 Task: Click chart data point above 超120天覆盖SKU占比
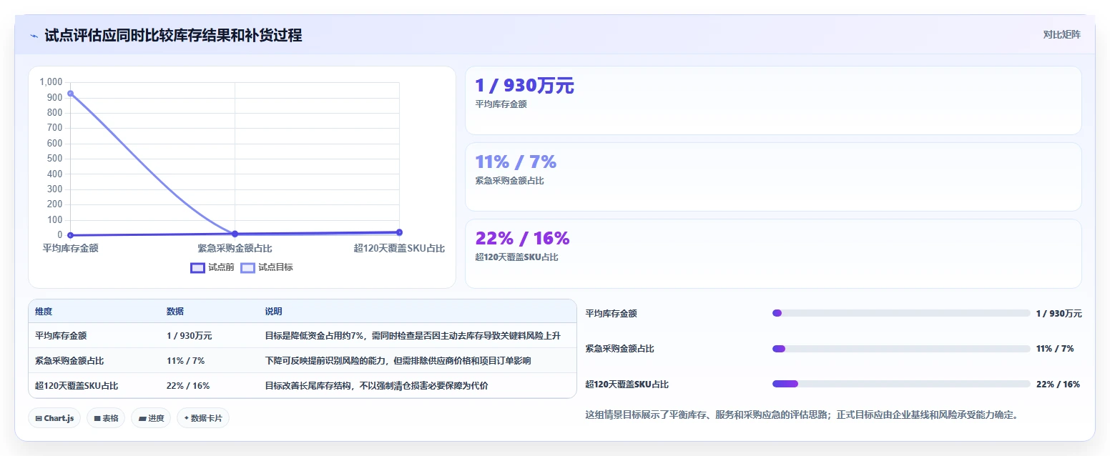tap(399, 232)
